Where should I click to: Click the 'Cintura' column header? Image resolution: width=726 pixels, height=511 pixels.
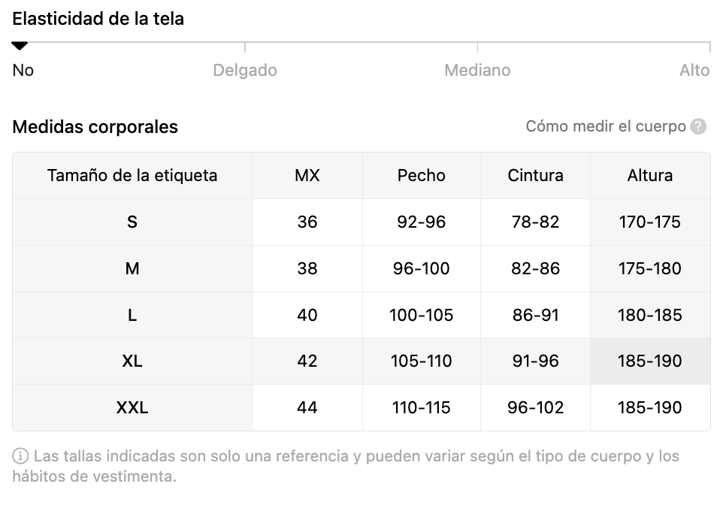535,175
